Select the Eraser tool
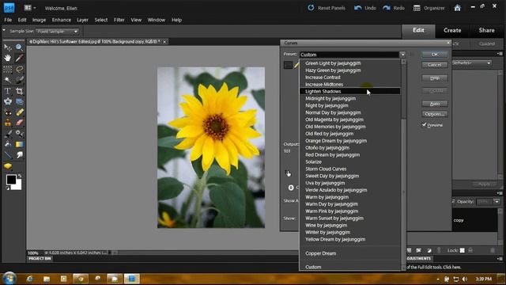The image size is (506, 285). 19,123
